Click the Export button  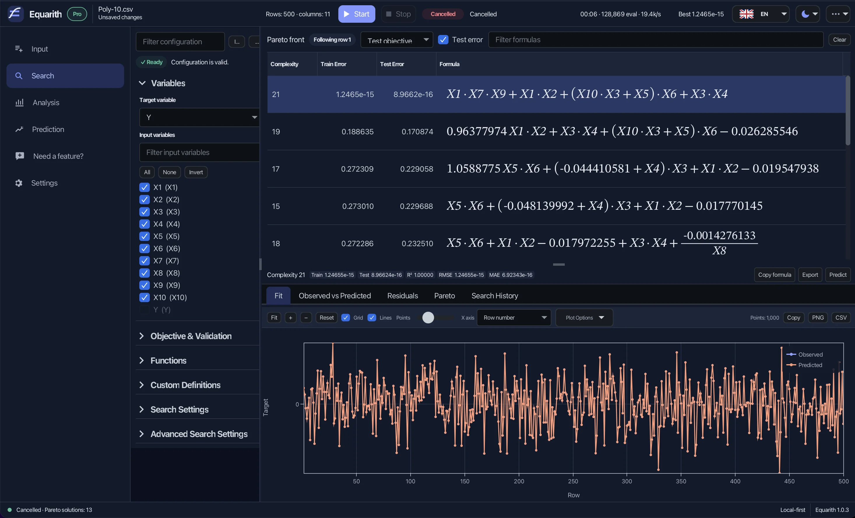tap(810, 275)
